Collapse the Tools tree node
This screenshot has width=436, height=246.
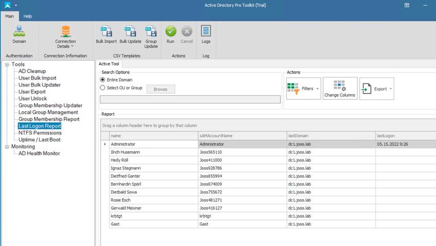pyautogui.click(x=7, y=65)
